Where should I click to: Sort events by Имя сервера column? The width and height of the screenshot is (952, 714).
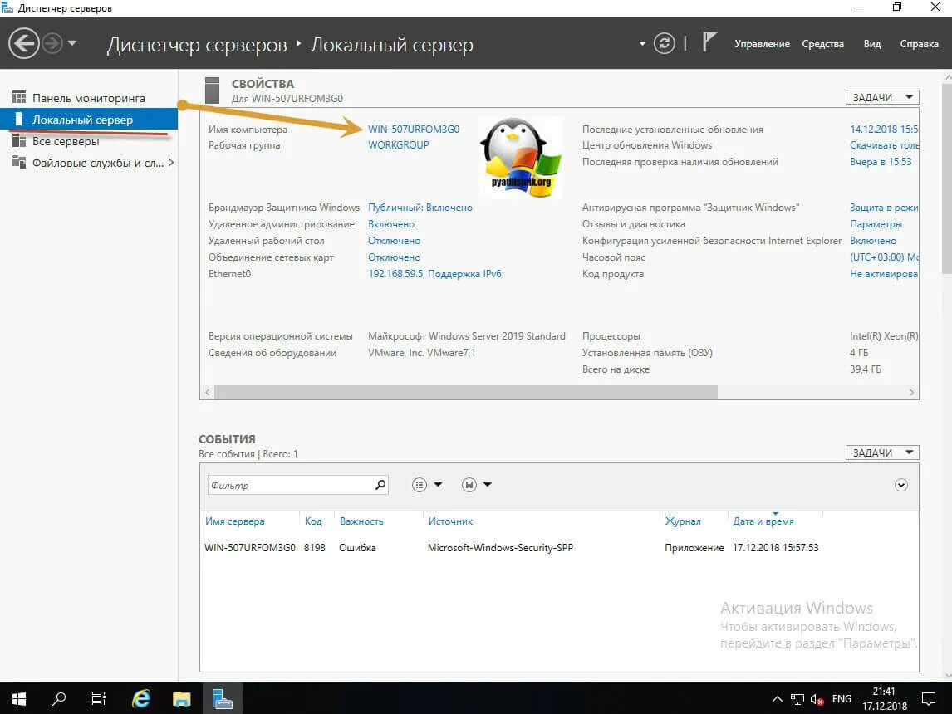[x=234, y=521]
